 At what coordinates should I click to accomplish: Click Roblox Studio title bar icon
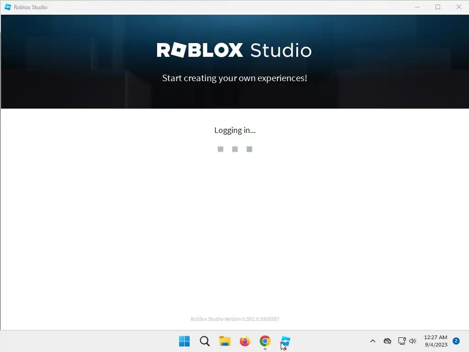tap(8, 7)
